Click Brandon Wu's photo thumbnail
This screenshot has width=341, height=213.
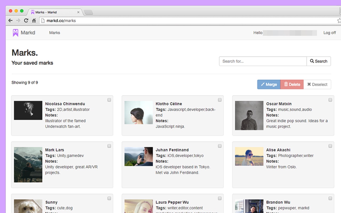(x=249, y=206)
